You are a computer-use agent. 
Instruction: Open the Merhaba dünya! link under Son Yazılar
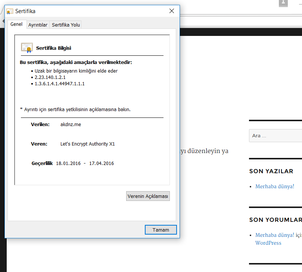(x=275, y=186)
